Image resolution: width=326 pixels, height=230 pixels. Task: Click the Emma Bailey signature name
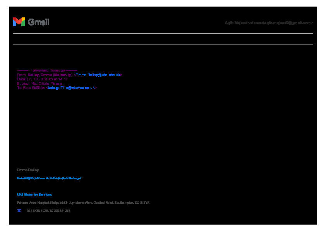point(27,170)
